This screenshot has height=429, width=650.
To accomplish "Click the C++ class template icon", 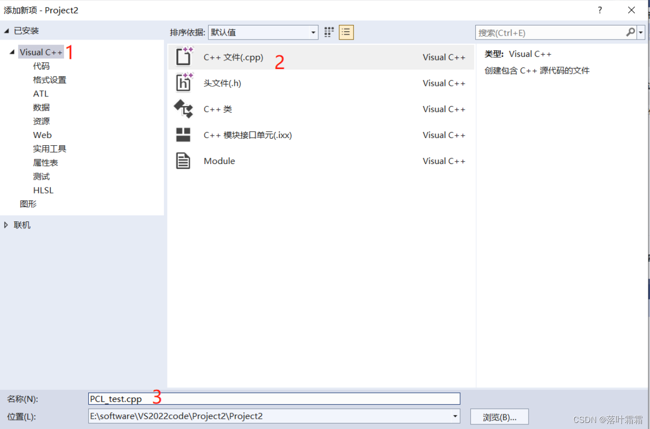I will [183, 109].
